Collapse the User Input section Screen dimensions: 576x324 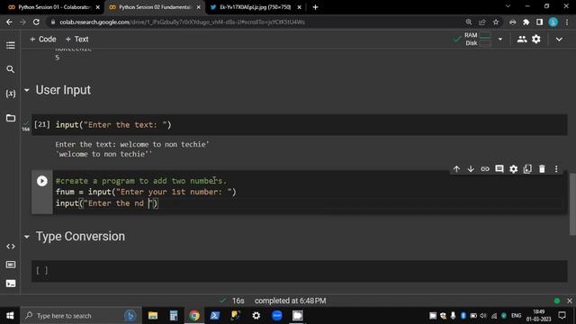pos(26,90)
